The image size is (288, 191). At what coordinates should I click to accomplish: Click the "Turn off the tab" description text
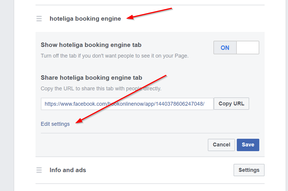(x=114, y=56)
